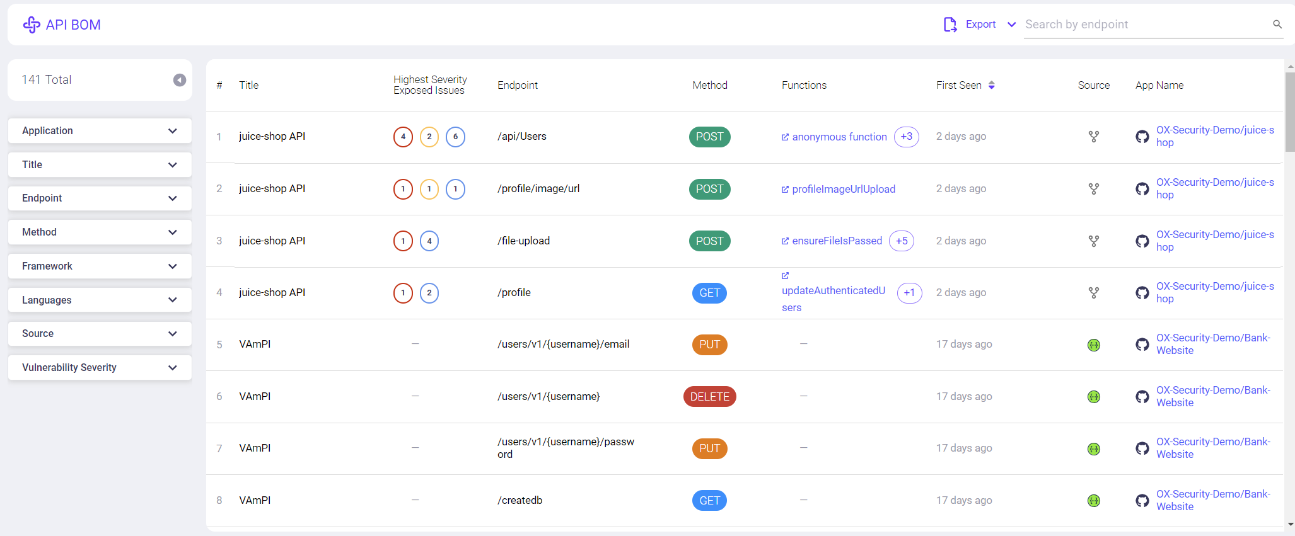
Task: Collapse the filter sidebar using the arrow icon
Action: pyautogui.click(x=180, y=80)
